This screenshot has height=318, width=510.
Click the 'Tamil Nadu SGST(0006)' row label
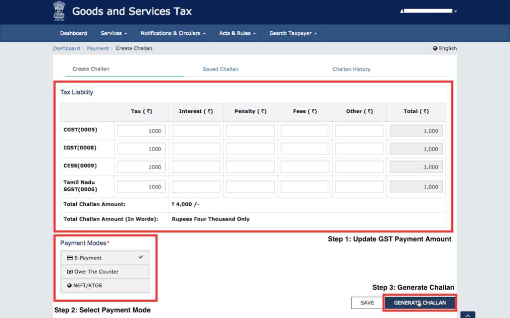coord(80,186)
